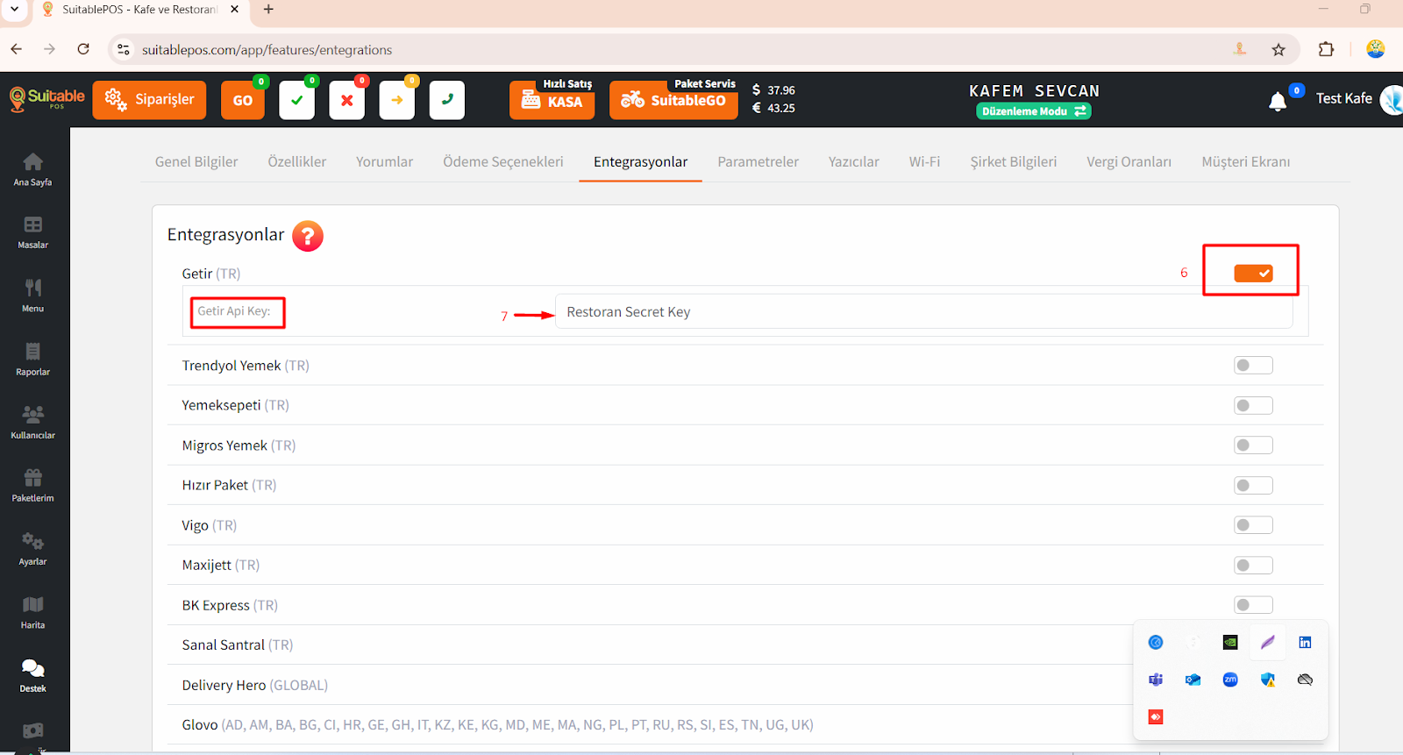Open the Şirket Bilgileri tab
The height and width of the screenshot is (755, 1403).
[x=1014, y=161]
